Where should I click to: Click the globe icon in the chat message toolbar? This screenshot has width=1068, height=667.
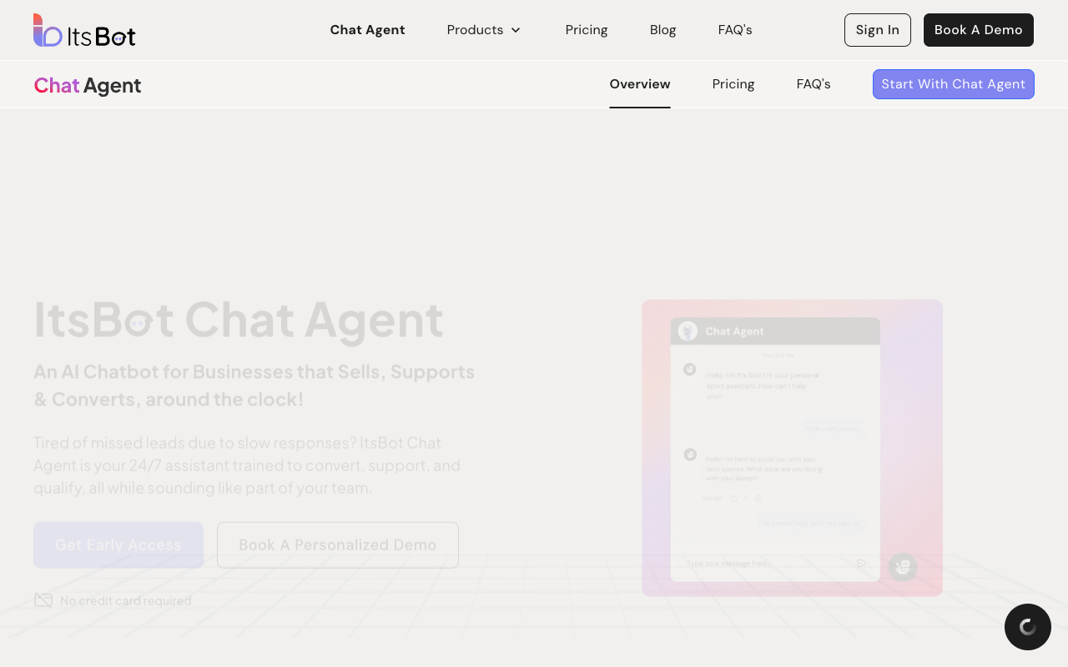758,499
